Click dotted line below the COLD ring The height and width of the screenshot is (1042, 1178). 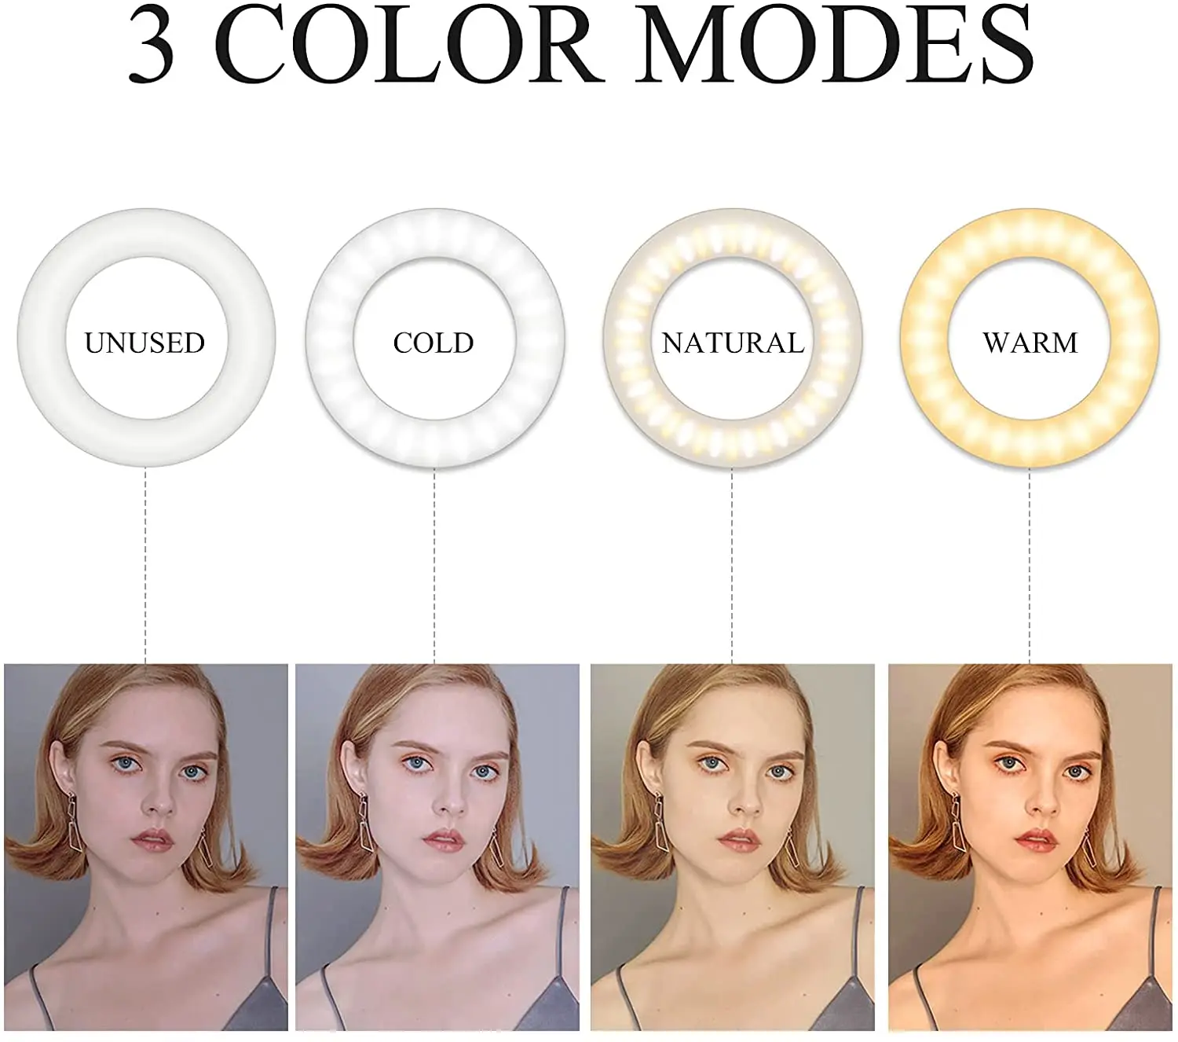[434, 567]
